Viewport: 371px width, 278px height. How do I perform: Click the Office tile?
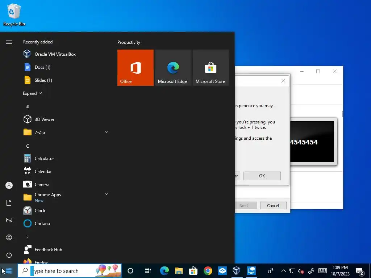pos(136,68)
